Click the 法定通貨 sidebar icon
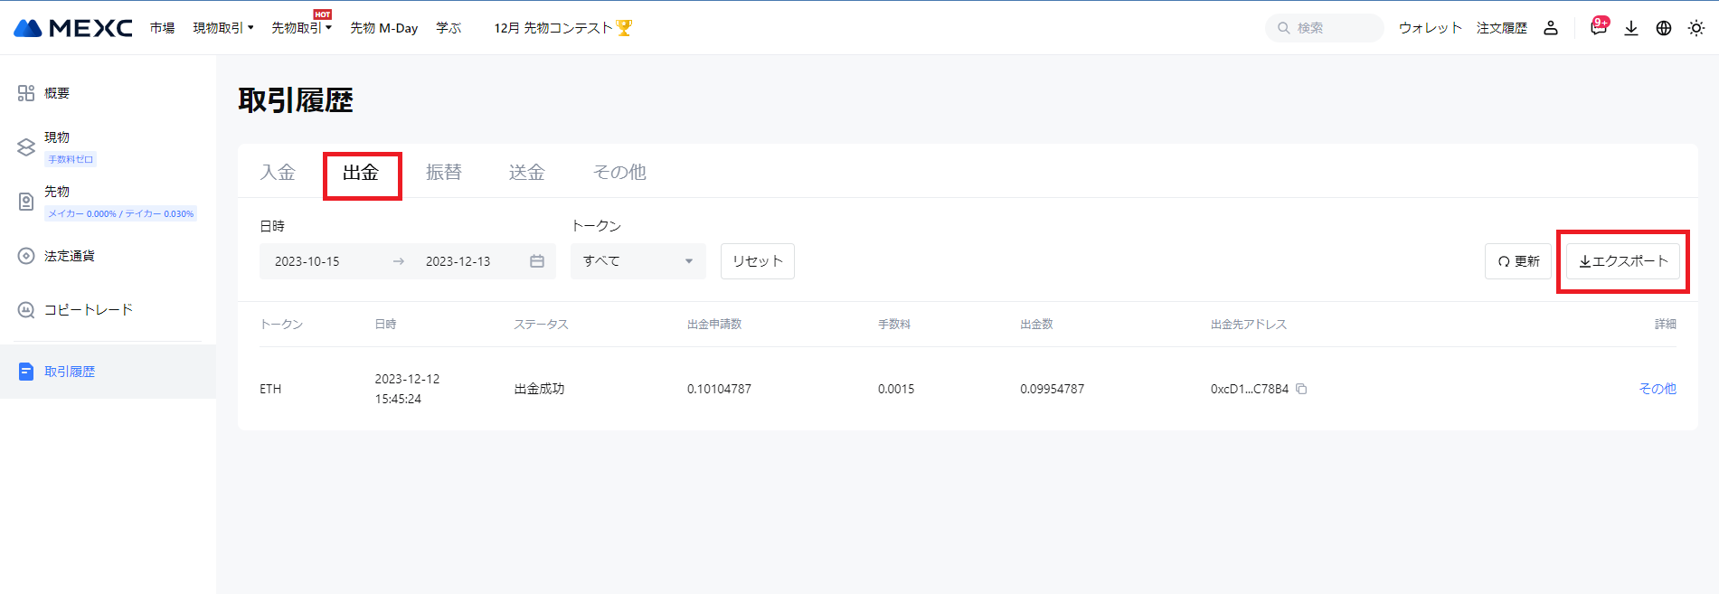This screenshot has width=1719, height=594. point(26,256)
